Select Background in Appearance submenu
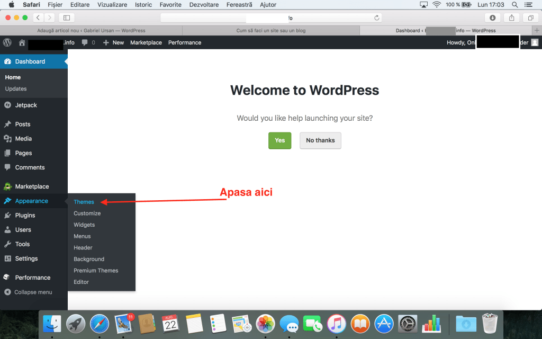Image resolution: width=542 pixels, height=339 pixels. click(89, 259)
